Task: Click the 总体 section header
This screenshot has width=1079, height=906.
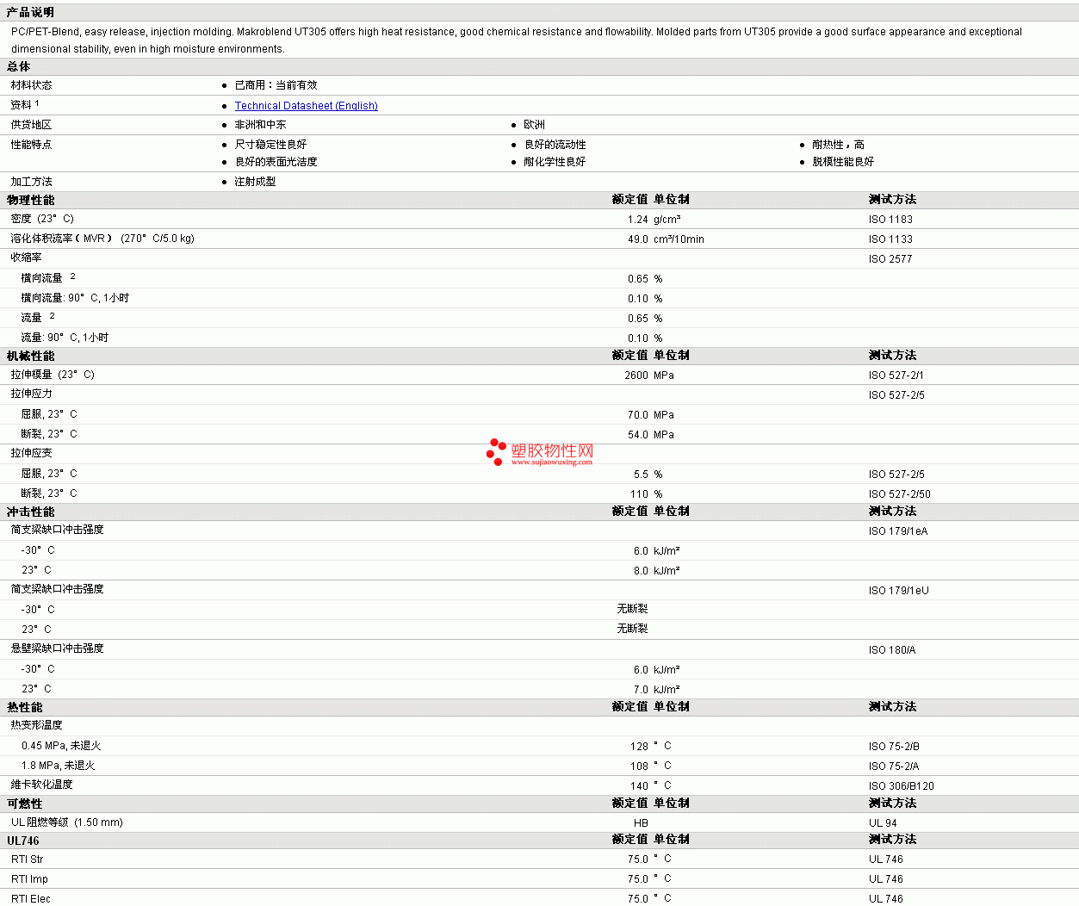Action: (x=19, y=66)
